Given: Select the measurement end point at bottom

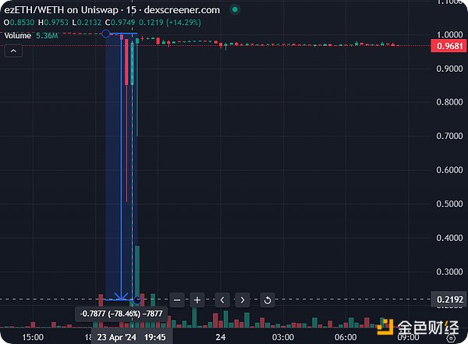Looking at the screenshot, I should coord(137,299).
